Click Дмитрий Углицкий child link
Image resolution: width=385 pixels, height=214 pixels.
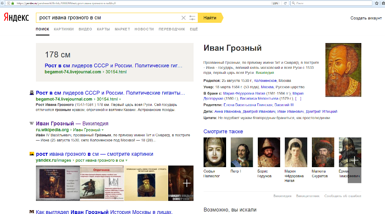point(322,111)
